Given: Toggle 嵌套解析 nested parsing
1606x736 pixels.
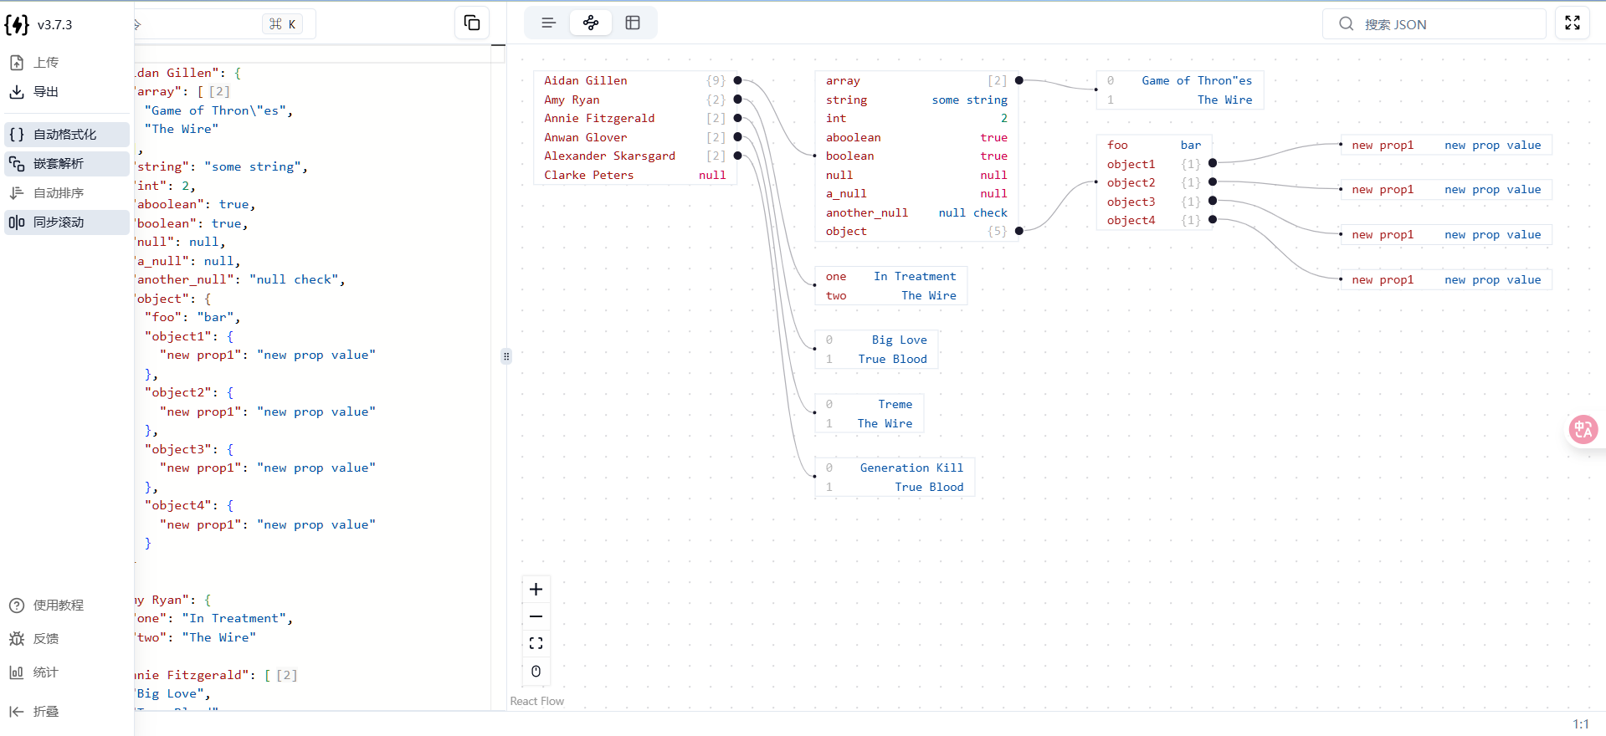Looking at the screenshot, I should tap(67, 163).
